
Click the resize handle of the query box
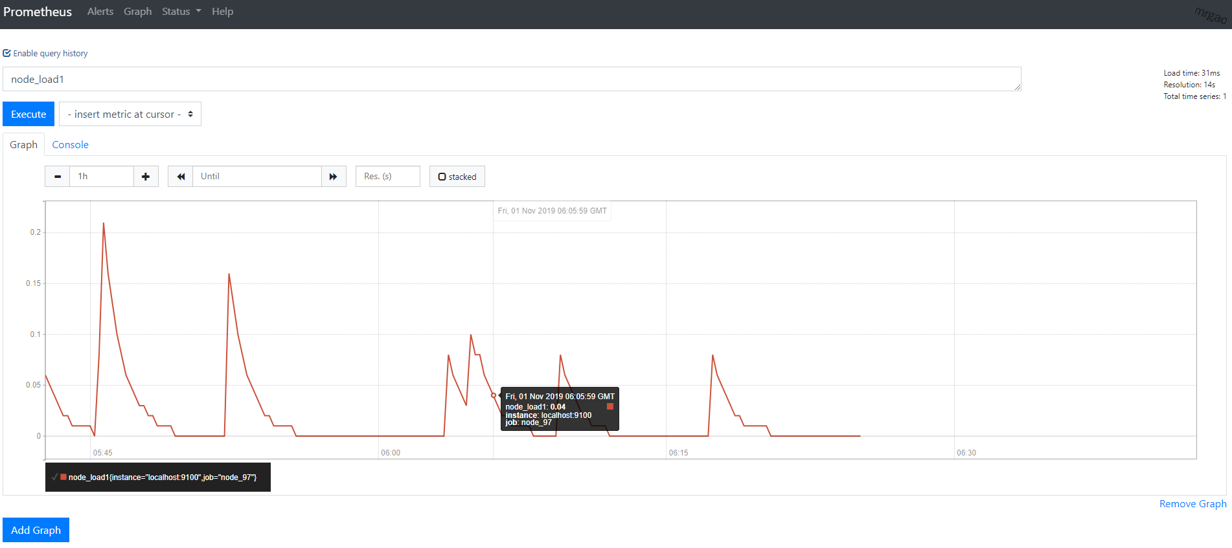tap(1018, 87)
